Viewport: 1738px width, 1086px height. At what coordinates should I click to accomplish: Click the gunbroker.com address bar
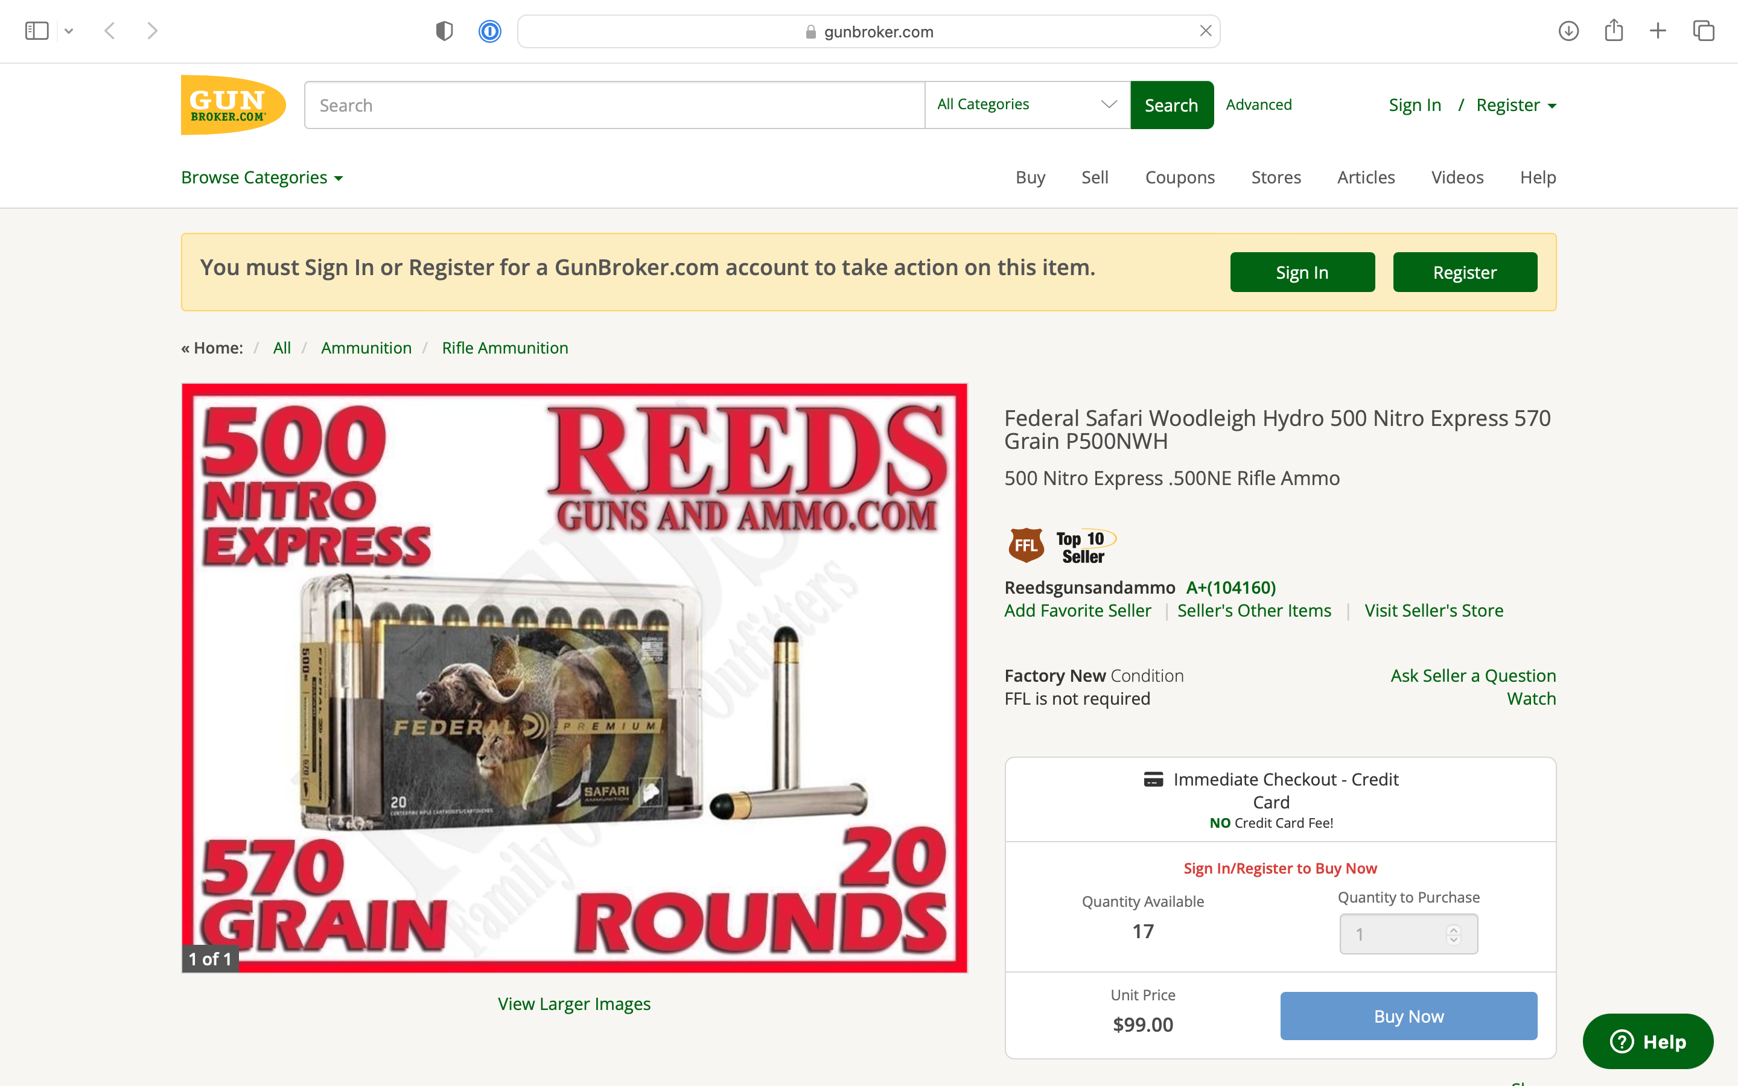coord(868,31)
